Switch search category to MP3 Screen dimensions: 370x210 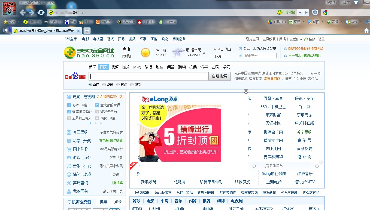pyautogui.click(x=137, y=67)
